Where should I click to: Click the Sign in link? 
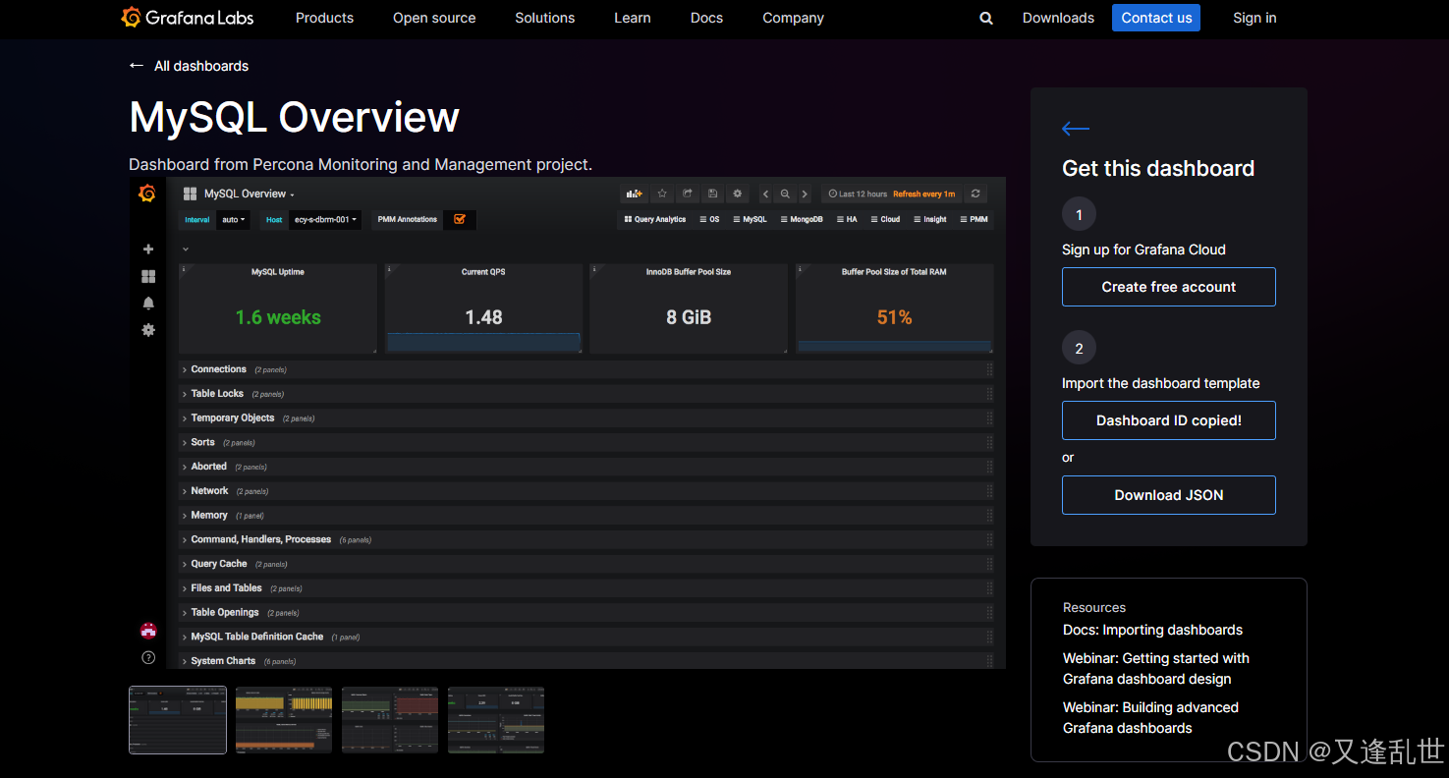1254,18
